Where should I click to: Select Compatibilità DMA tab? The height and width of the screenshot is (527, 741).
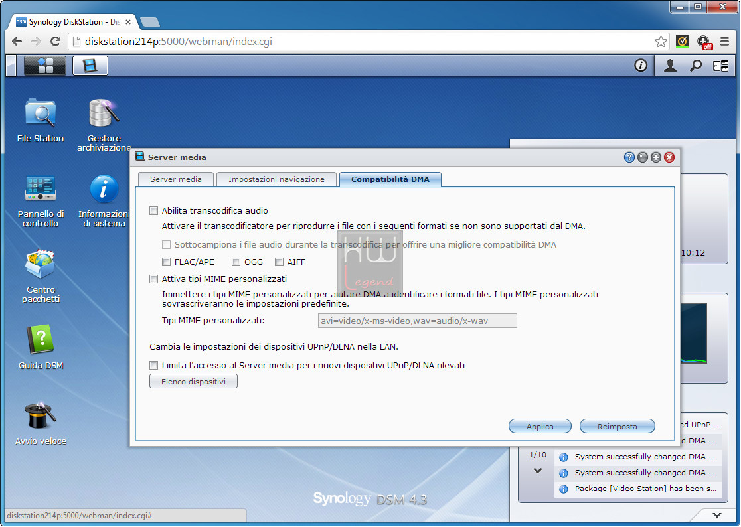tap(390, 179)
